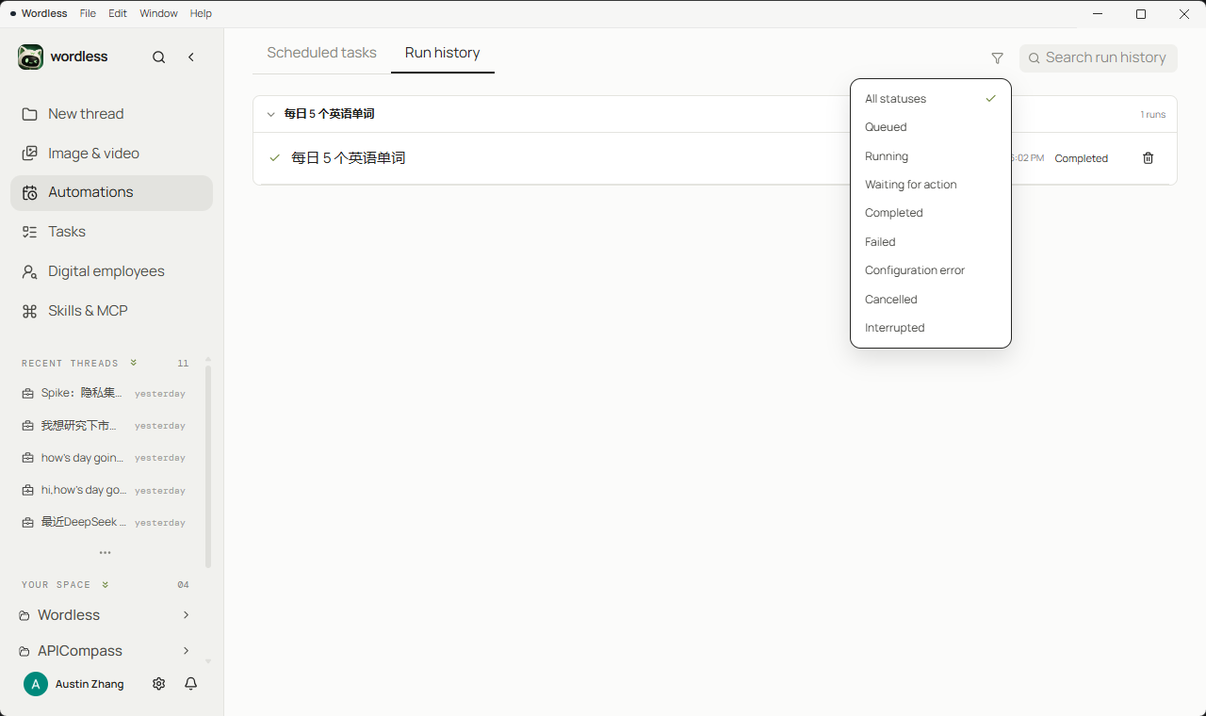The height and width of the screenshot is (716, 1206).
Task: Select the All statuses filter option
Action: point(931,99)
